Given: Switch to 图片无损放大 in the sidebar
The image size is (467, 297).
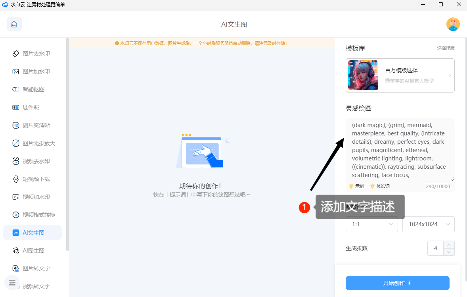Looking at the screenshot, I should [x=39, y=143].
